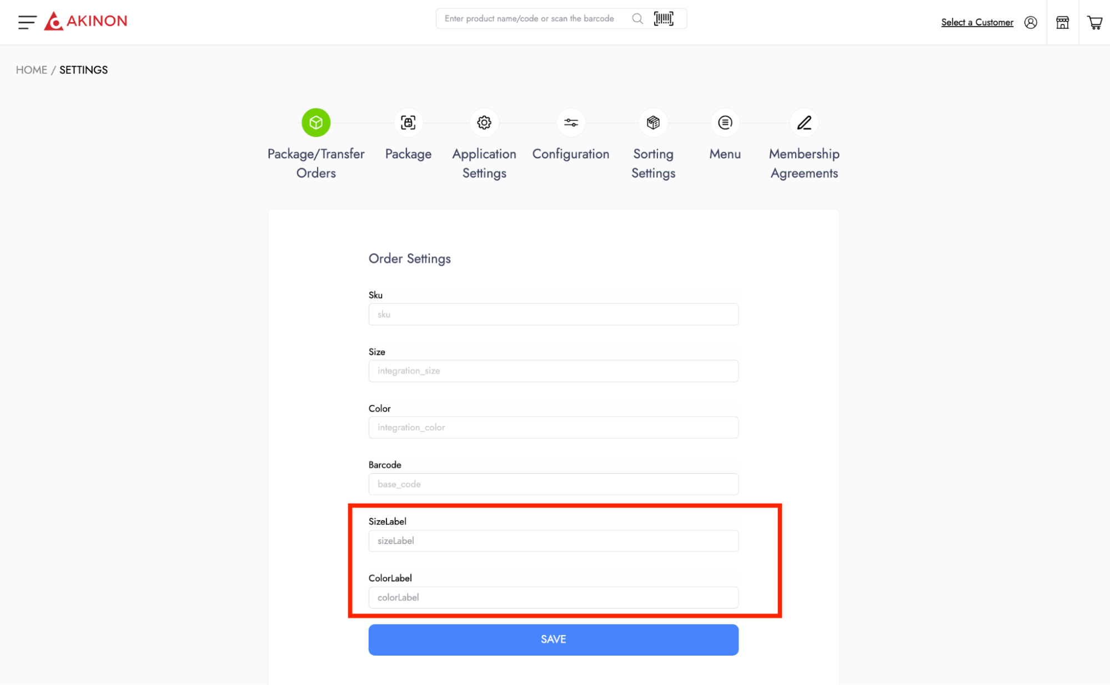Go to HOME breadcrumb
This screenshot has height=685, width=1110.
point(32,70)
